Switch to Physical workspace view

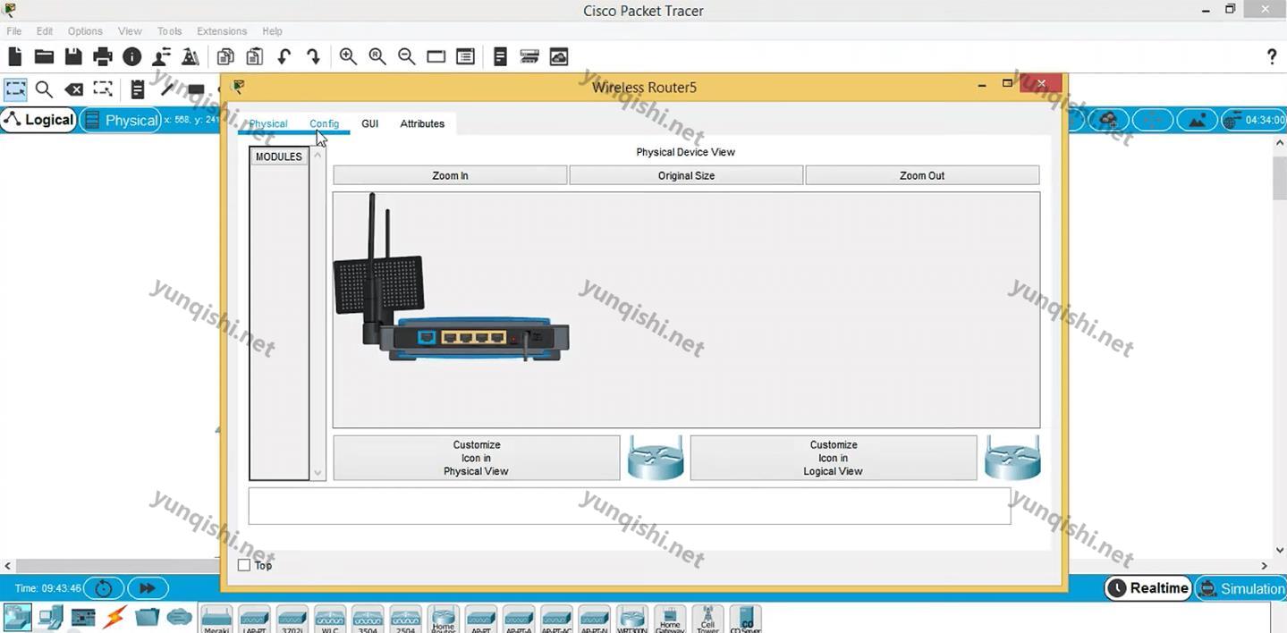click(x=121, y=120)
